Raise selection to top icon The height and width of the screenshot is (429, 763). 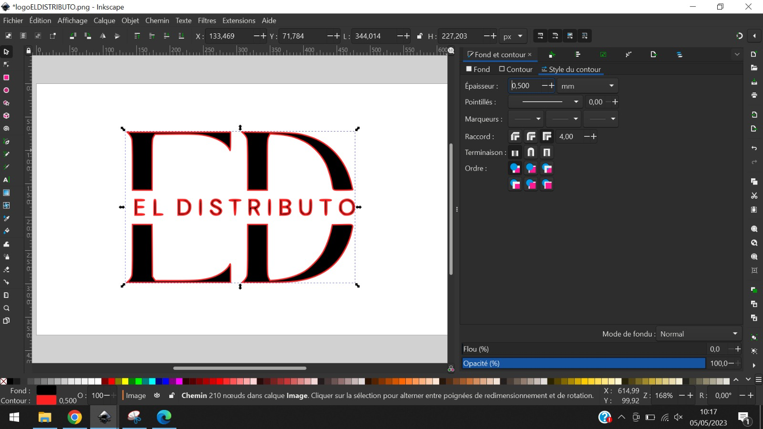point(137,36)
